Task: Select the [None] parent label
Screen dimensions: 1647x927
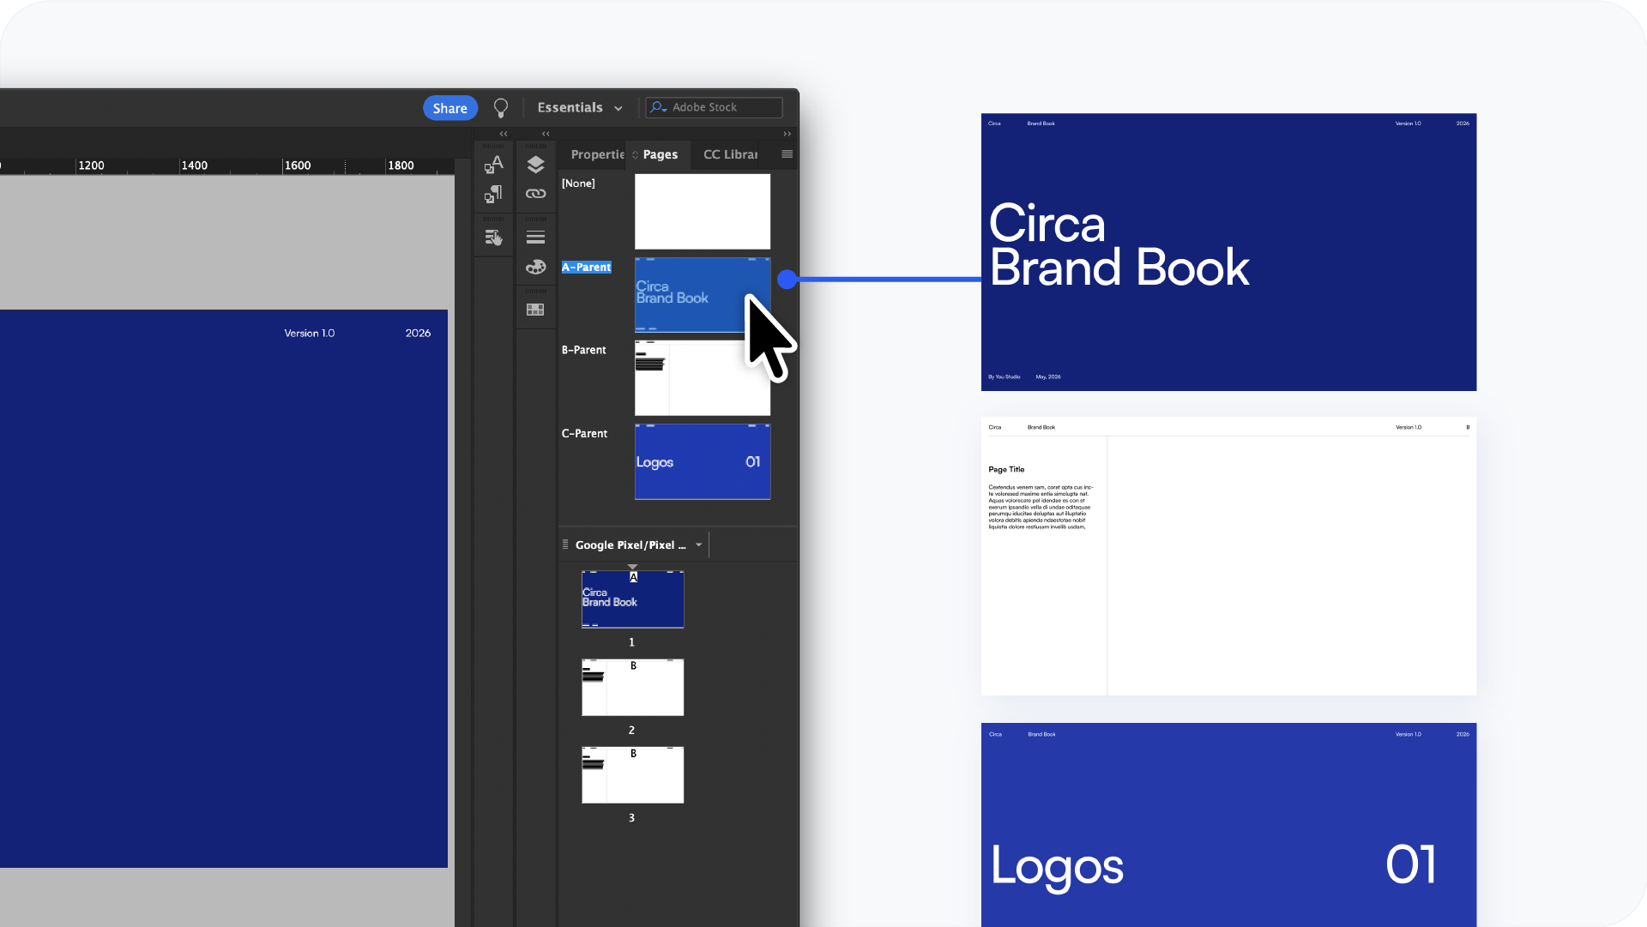Action: tap(578, 184)
